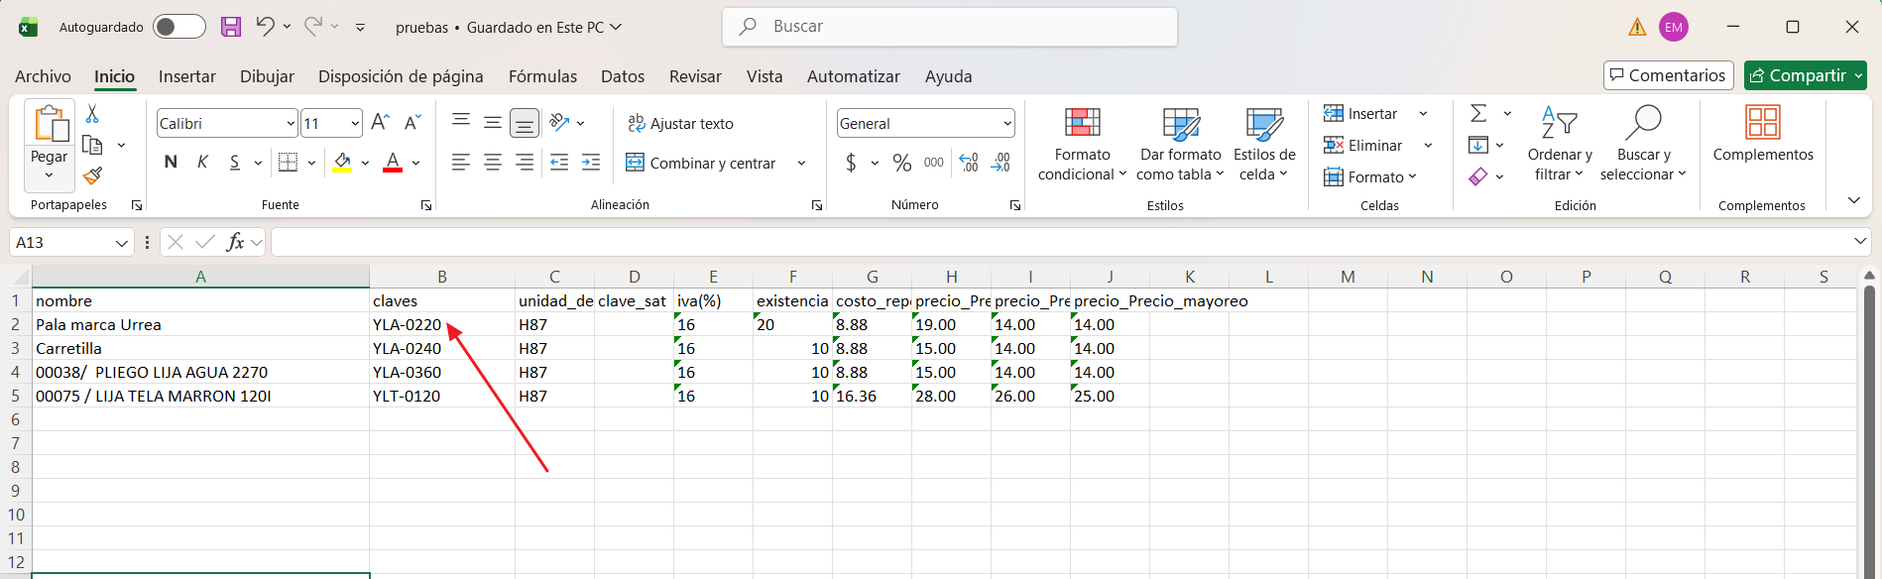The width and height of the screenshot is (1882, 579).
Task: Click the Redo arrow icon
Action: [x=312, y=27]
